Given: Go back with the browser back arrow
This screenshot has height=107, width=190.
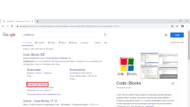Looking at the screenshot, I should point(3,26).
